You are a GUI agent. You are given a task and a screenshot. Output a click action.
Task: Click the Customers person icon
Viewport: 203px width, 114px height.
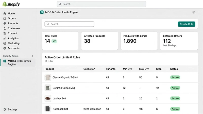click(5, 28)
